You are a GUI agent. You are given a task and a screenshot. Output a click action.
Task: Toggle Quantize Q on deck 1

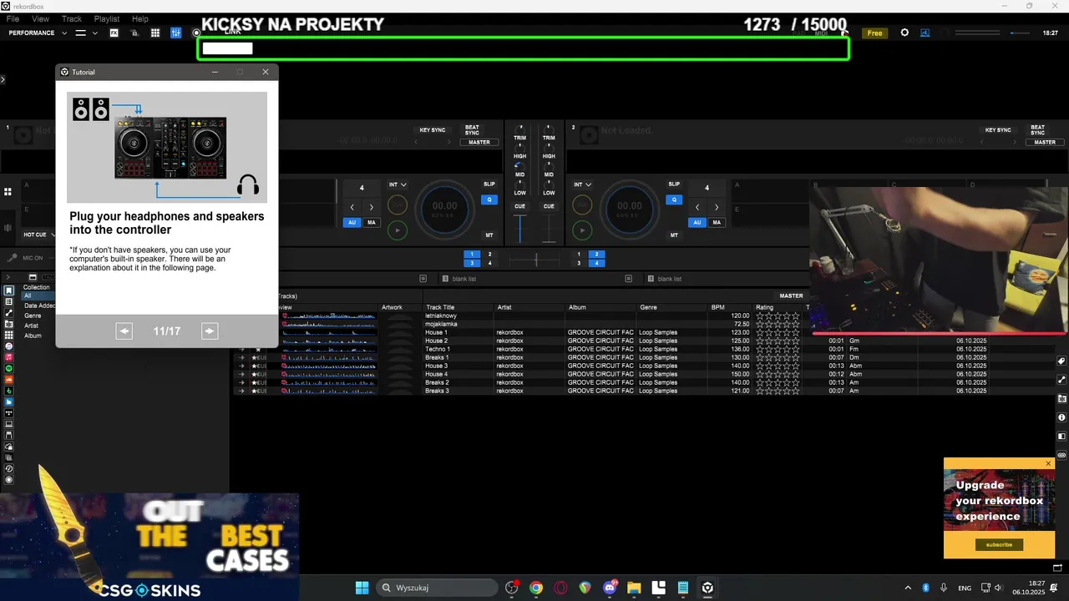tap(489, 199)
